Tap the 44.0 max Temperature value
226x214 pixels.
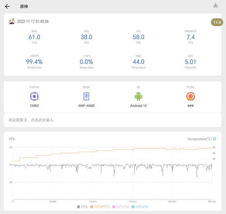(x=138, y=62)
